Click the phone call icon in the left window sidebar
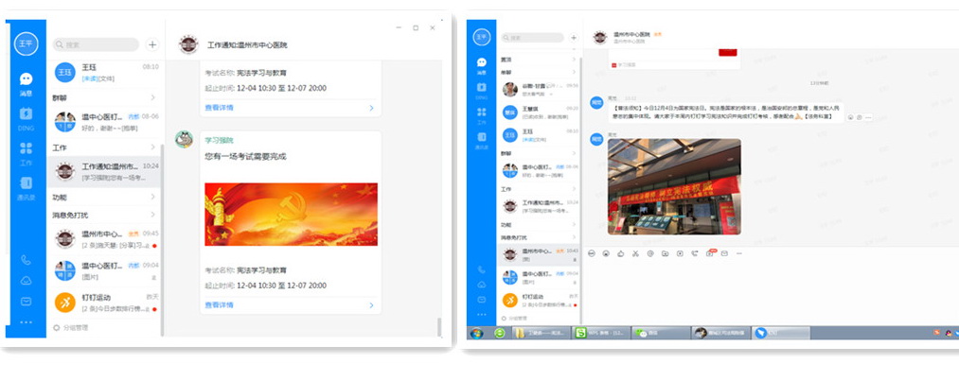 (26, 260)
